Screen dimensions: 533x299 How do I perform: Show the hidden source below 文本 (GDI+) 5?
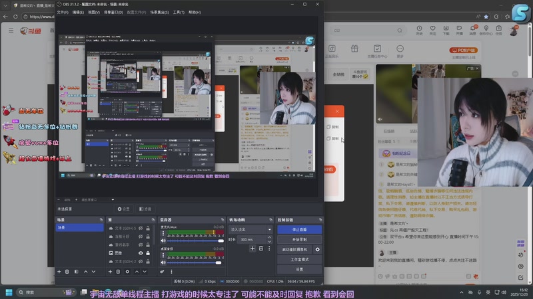(x=141, y=237)
